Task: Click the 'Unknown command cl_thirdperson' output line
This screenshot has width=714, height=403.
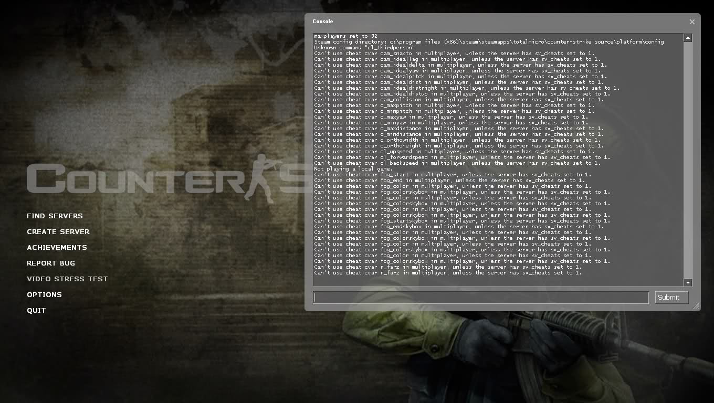Action: coord(364,48)
